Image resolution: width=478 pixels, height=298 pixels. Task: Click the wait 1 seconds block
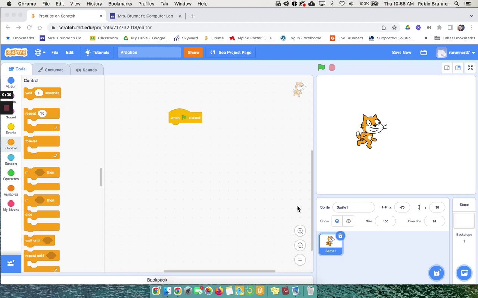42,93
